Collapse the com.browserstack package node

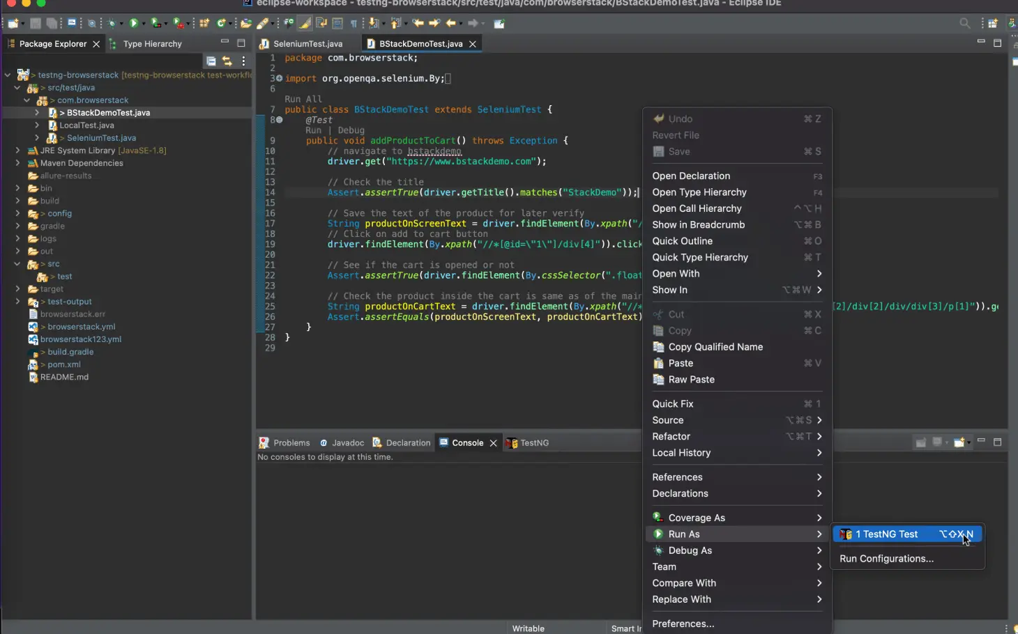click(27, 100)
